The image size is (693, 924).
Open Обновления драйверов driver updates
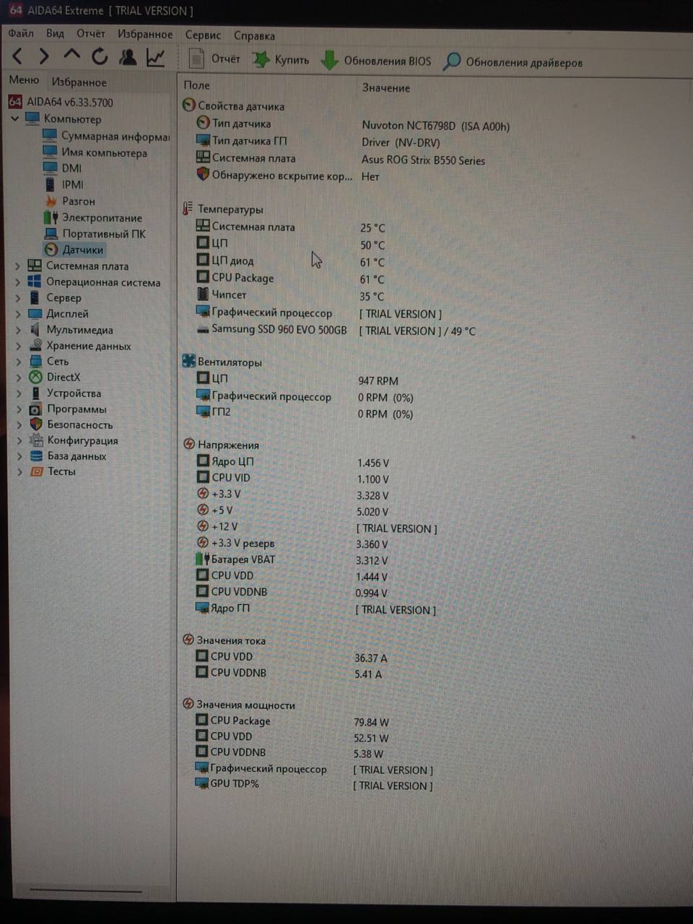513,62
